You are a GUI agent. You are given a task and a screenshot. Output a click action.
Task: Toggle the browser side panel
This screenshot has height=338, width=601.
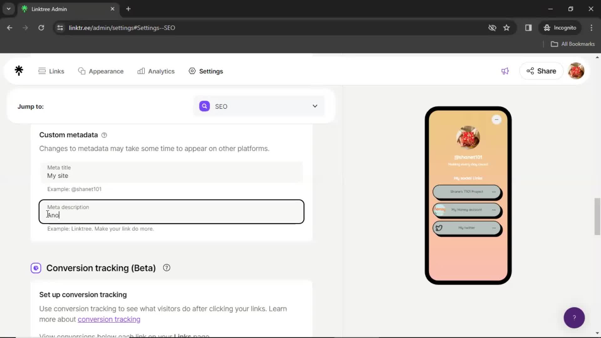528,28
